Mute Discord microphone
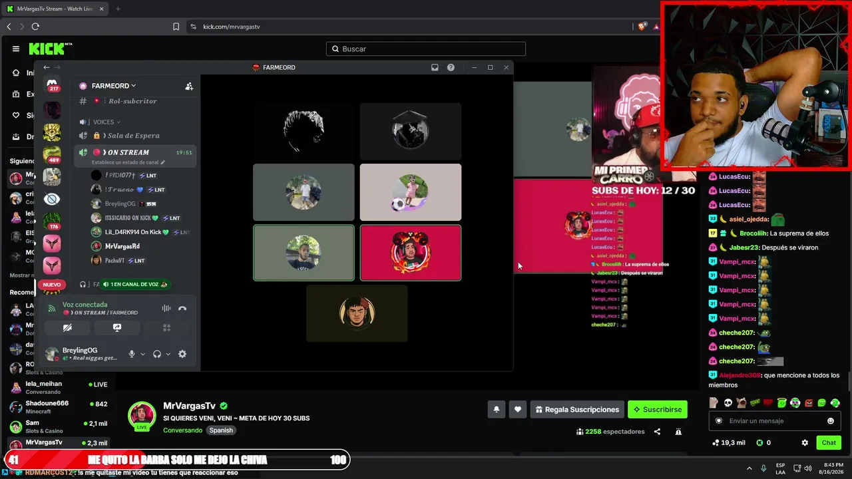Viewport: 852px width, 479px height. click(x=132, y=354)
